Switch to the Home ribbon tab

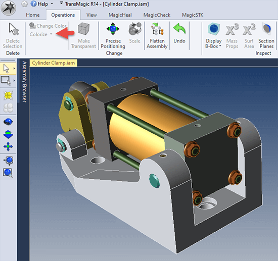point(33,15)
